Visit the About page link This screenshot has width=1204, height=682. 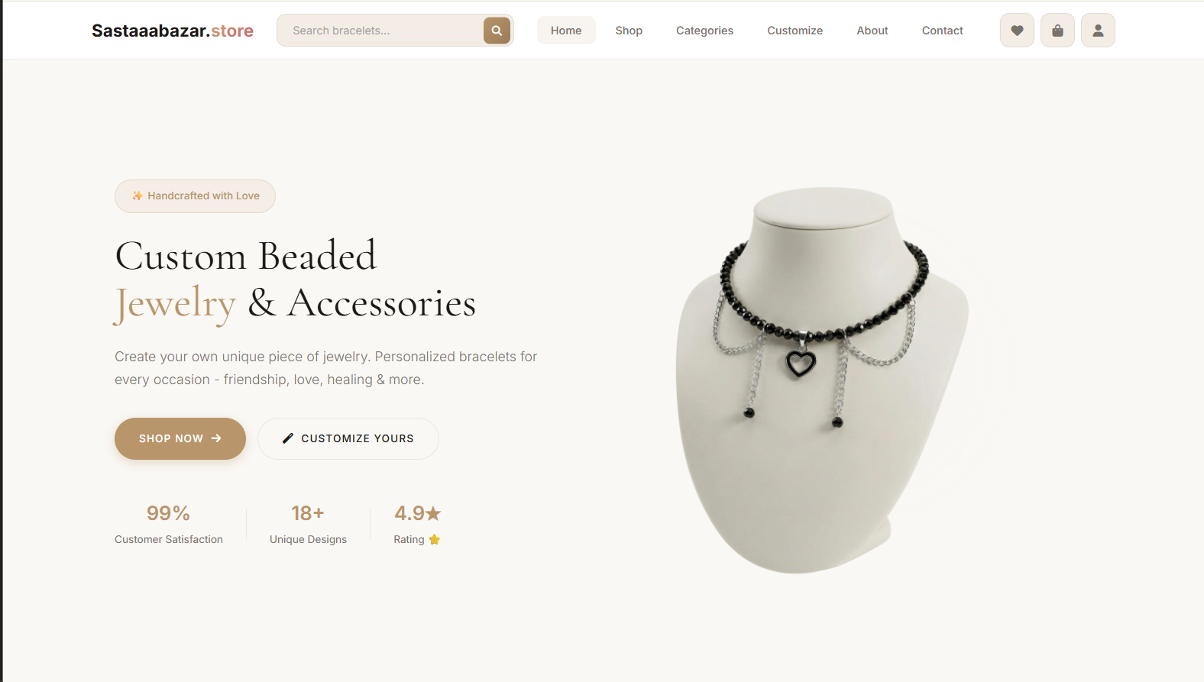[x=872, y=31]
